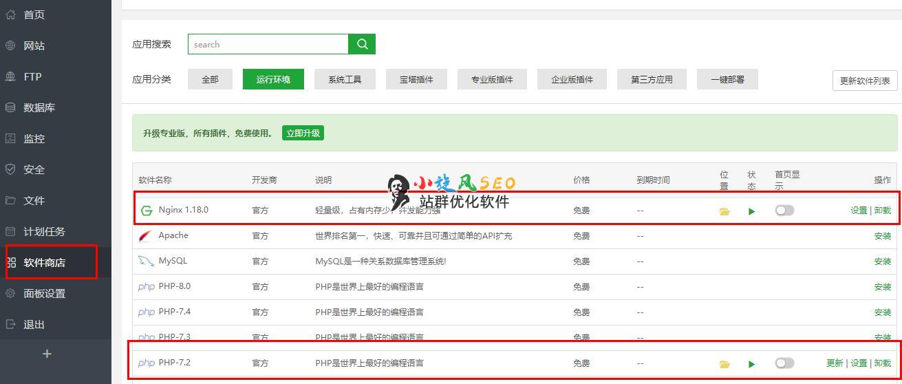Click the globe icon beside 网站

(x=10, y=45)
